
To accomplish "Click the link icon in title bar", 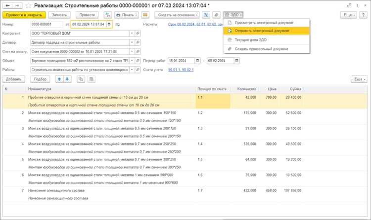I will tap(349, 5).
